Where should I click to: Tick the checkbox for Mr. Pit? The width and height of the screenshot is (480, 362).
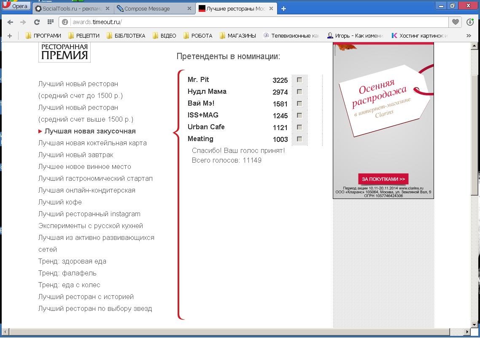coord(299,80)
